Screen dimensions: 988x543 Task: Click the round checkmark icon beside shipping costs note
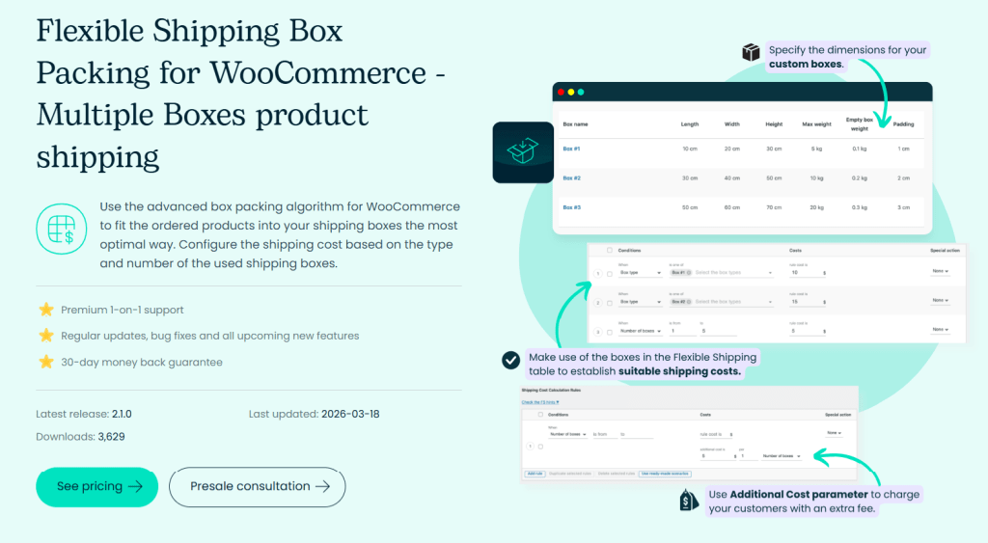(511, 360)
